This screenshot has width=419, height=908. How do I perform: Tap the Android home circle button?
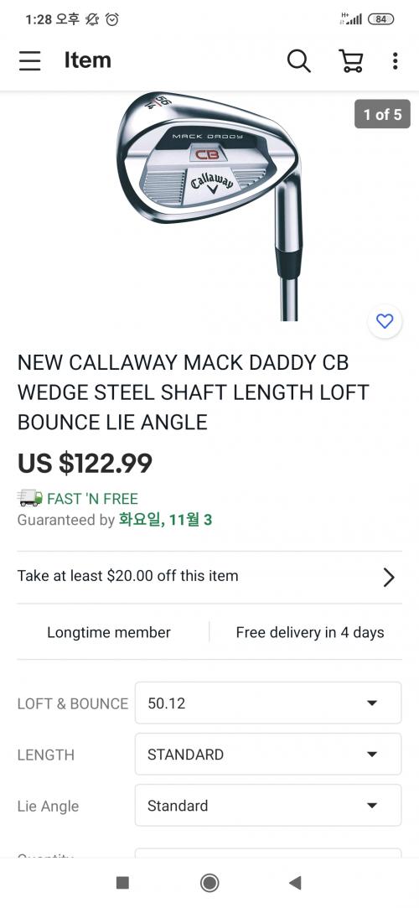coord(209,883)
